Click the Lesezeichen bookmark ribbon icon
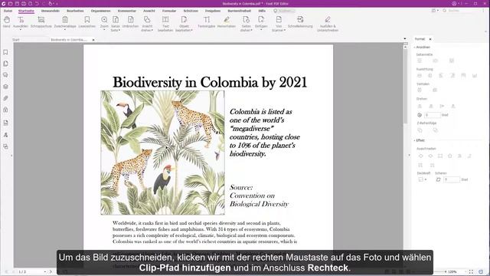The height and width of the screenshot is (276, 490). 87,22
